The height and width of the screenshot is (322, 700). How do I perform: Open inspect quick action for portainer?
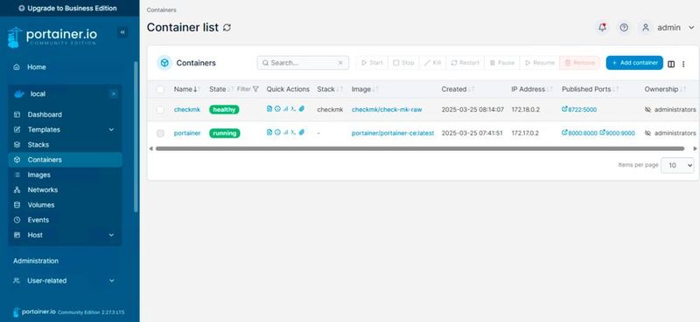coord(277,133)
